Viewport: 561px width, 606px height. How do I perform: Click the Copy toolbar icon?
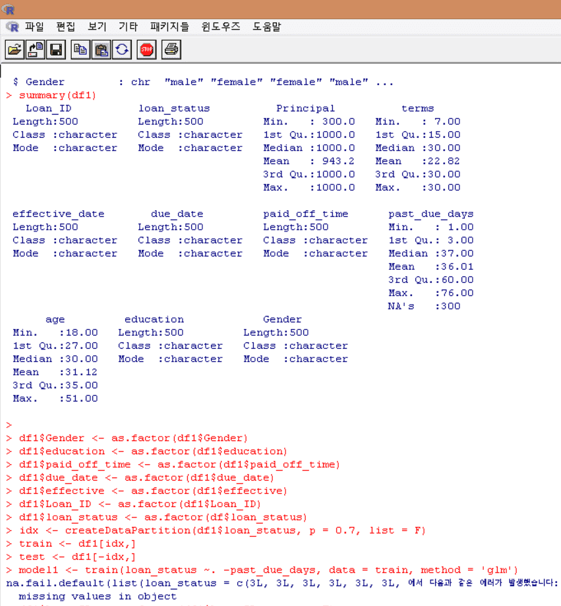[x=80, y=50]
